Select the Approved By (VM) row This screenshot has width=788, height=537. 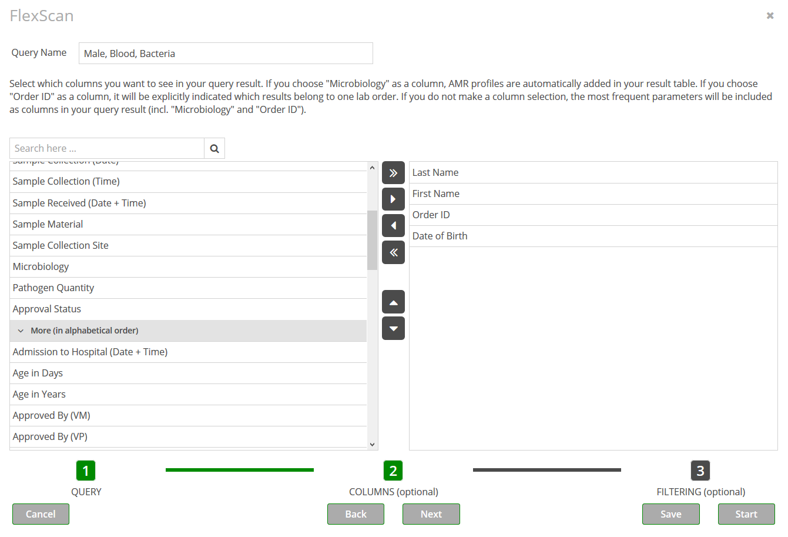point(188,416)
